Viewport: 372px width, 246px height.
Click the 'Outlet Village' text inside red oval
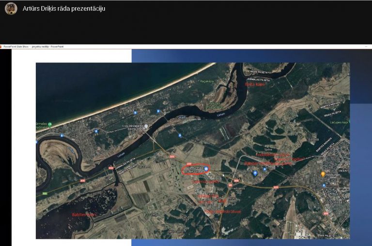coord(194,171)
